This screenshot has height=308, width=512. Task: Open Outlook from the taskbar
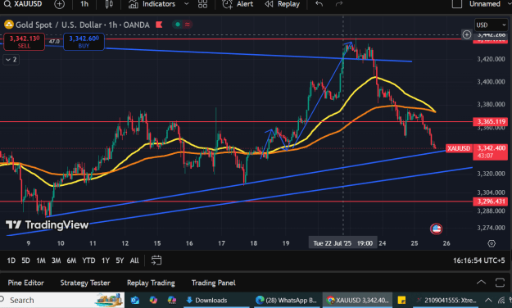pyautogui.click(x=135, y=300)
